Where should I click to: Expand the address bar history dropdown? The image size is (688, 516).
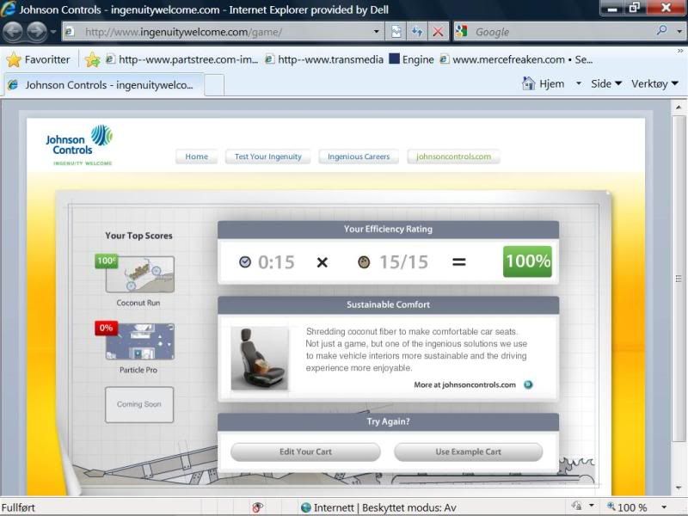(377, 32)
